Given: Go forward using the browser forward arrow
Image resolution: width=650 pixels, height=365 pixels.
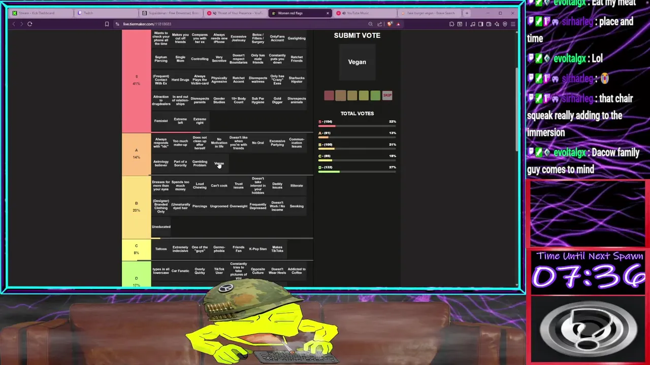Looking at the screenshot, I should pyautogui.click(x=21, y=24).
